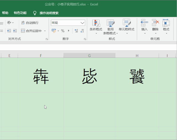Click the middle align icon at ribbon edge
The width and height of the screenshot is (177, 140).
pyautogui.click(x=2, y=23)
